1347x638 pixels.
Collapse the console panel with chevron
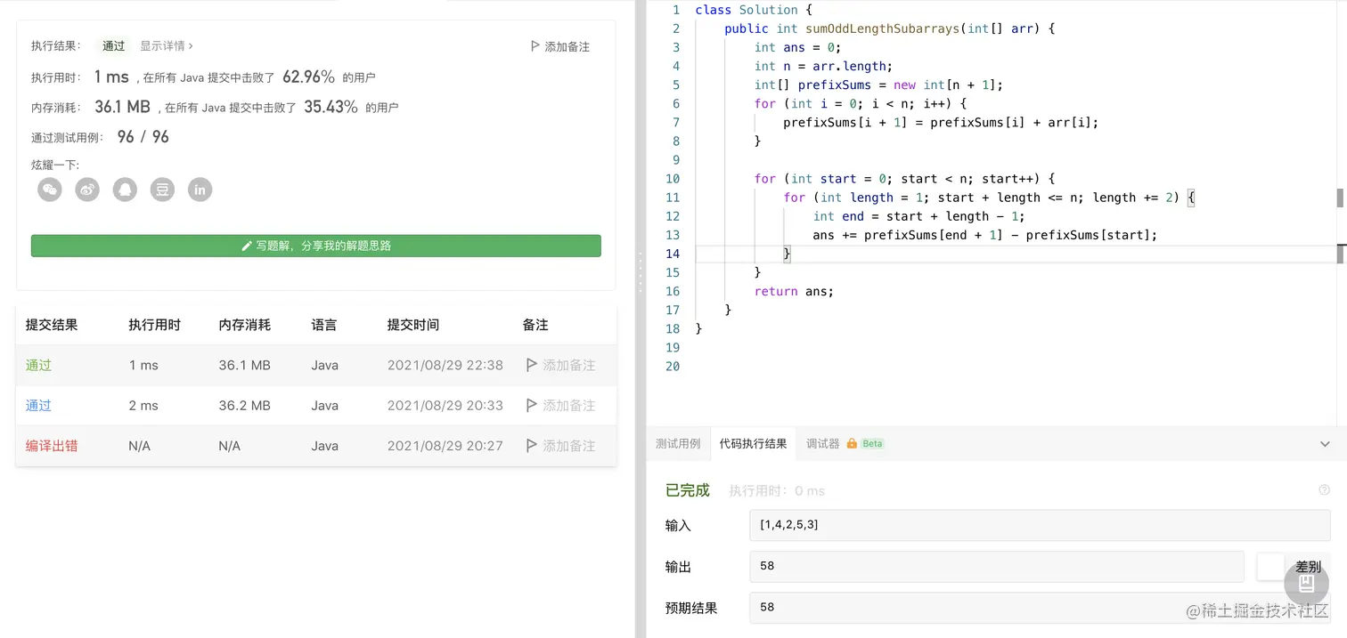coord(1325,444)
